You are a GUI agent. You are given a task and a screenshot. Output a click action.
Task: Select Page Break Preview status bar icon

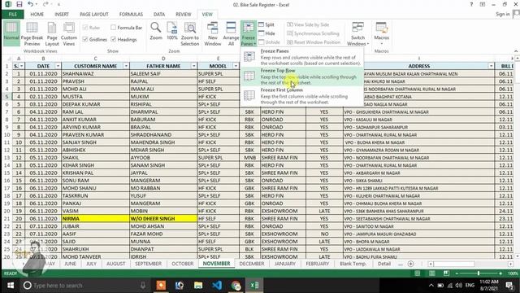(446, 273)
